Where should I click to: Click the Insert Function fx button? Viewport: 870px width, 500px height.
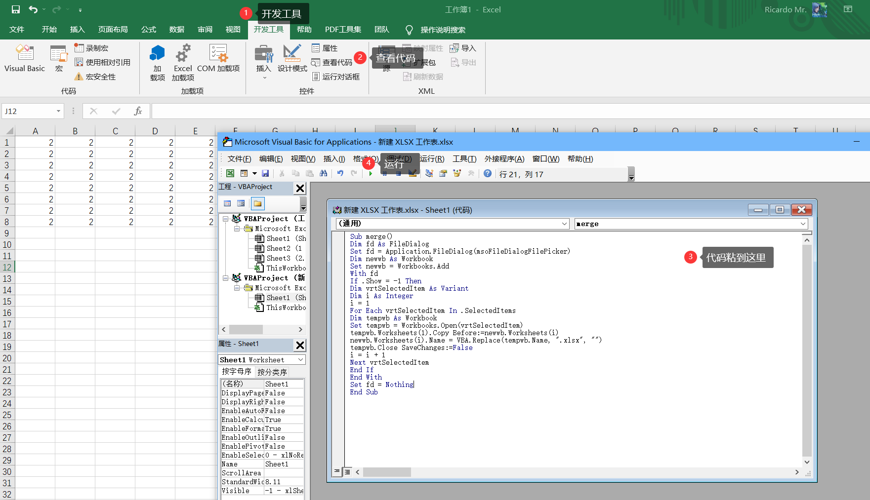click(x=138, y=111)
